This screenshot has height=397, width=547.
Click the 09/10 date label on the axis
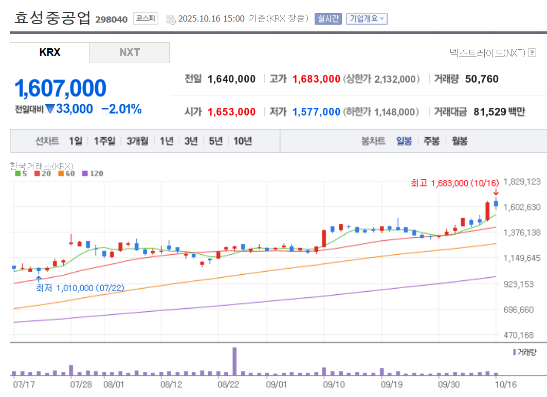click(334, 385)
